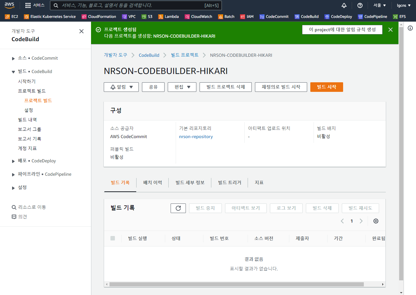
Task: Open IAM shortcut
Action: click(x=247, y=17)
